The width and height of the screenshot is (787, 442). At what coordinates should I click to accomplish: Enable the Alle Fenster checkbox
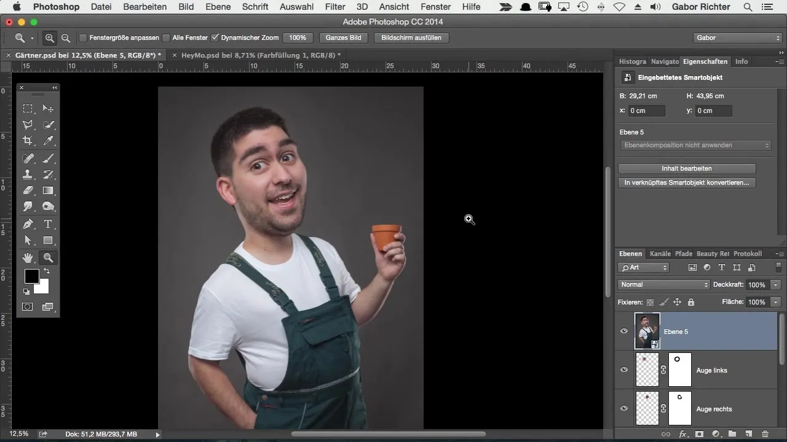point(166,37)
